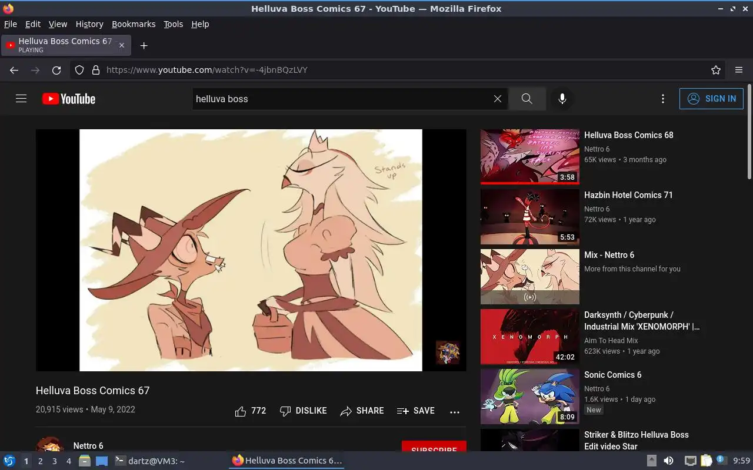Open the file manager icon in taskbar
This screenshot has height=470, width=753.
[x=85, y=461]
